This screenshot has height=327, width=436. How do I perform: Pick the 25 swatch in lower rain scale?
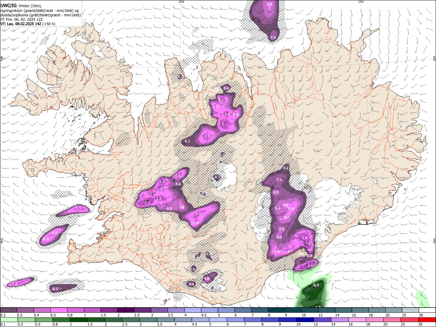(x=409, y=320)
